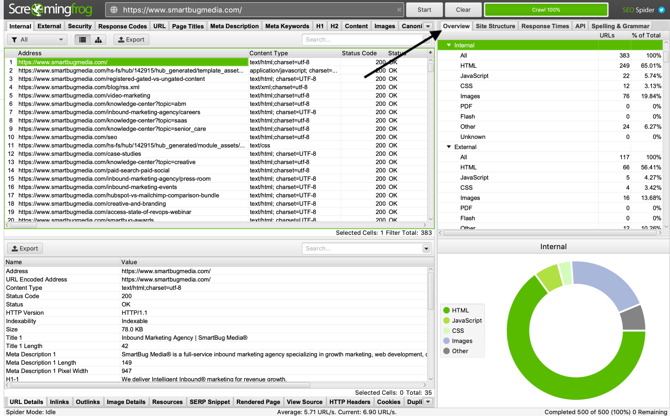Switch to the Response Codes tab
Image resolution: width=670 pixels, height=416 pixels.
point(122,26)
